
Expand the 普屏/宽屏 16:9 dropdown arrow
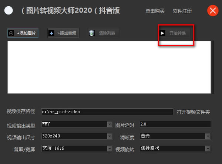[x=110, y=148]
